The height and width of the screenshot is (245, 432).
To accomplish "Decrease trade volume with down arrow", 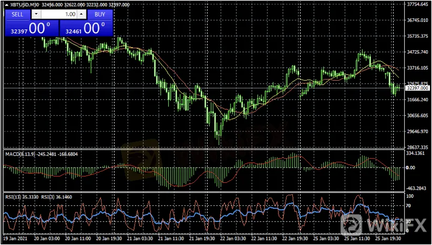I will 36,15.
